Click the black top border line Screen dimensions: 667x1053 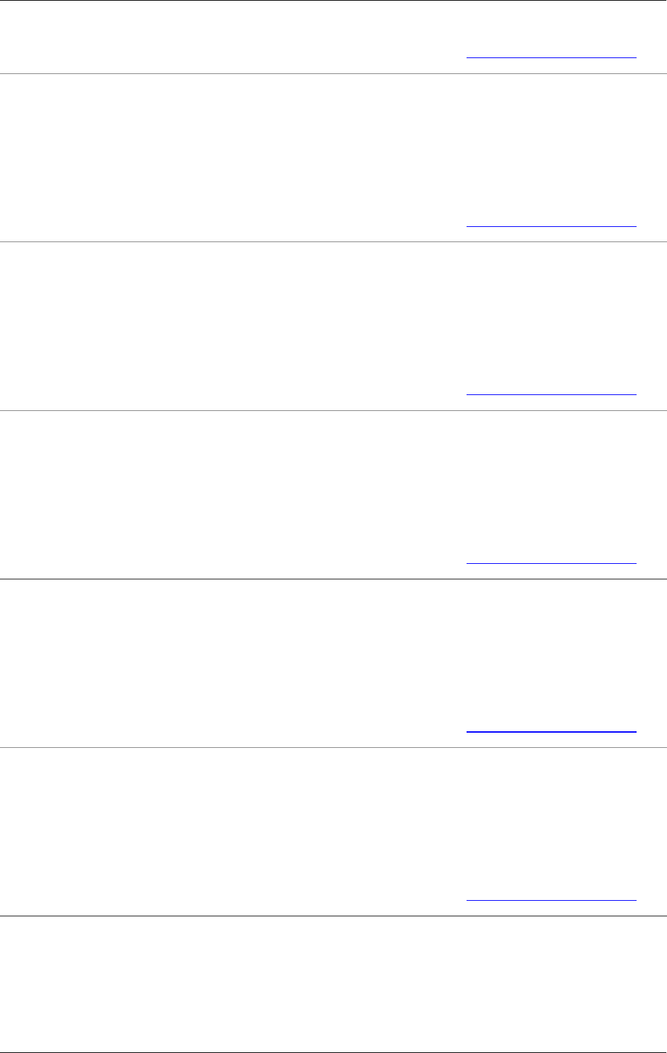333,1
